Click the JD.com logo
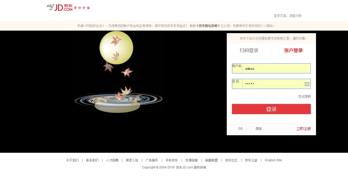The image size is (348, 180). (68, 7)
